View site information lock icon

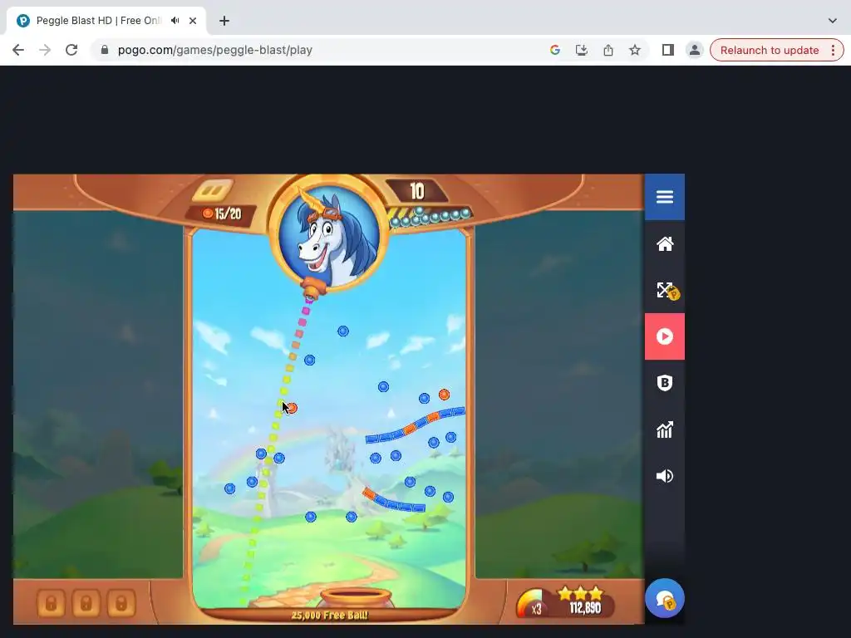coord(105,50)
